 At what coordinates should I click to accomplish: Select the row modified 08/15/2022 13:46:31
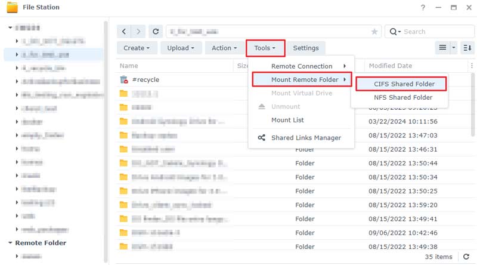point(293,149)
